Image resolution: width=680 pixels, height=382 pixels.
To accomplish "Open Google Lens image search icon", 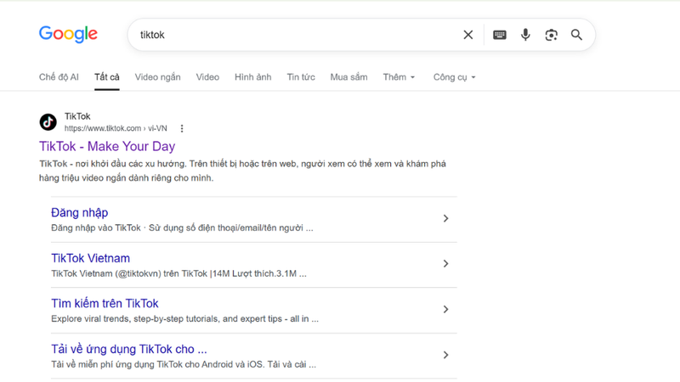I will (x=551, y=35).
